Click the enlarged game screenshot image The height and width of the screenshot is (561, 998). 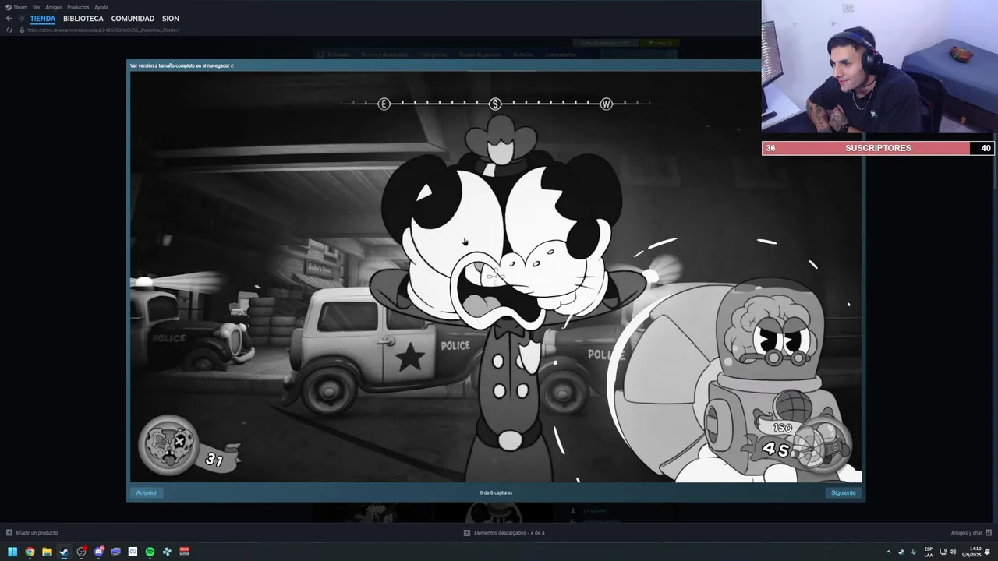[x=496, y=277]
